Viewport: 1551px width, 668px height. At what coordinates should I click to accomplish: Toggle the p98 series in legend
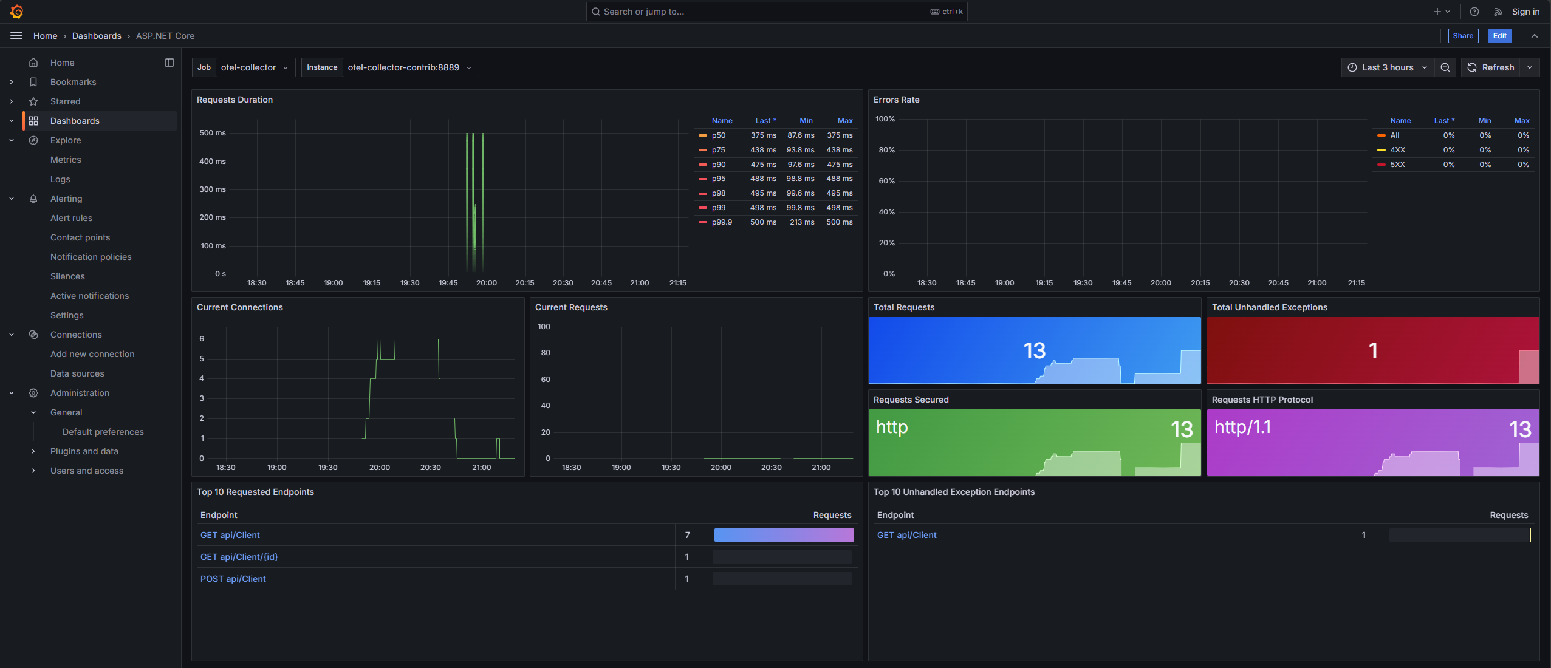click(719, 193)
